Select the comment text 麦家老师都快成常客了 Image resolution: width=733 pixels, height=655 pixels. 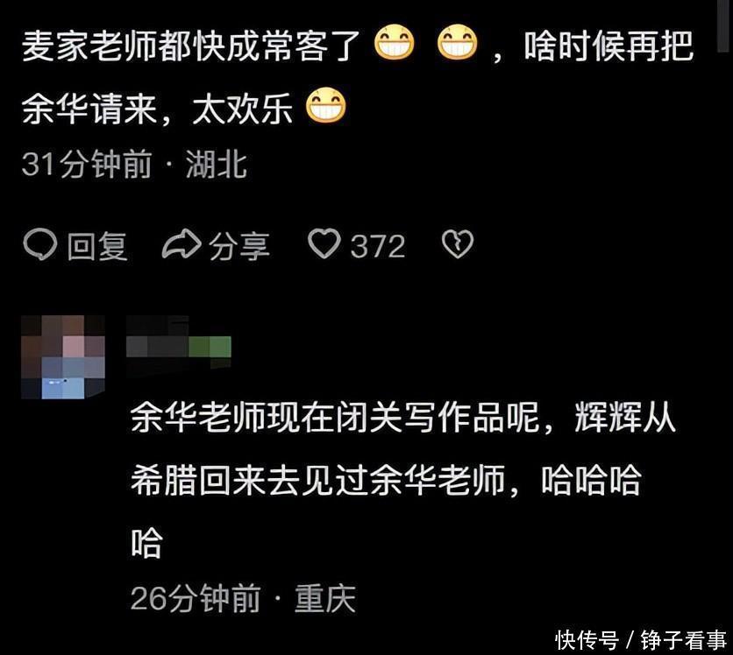(191, 46)
